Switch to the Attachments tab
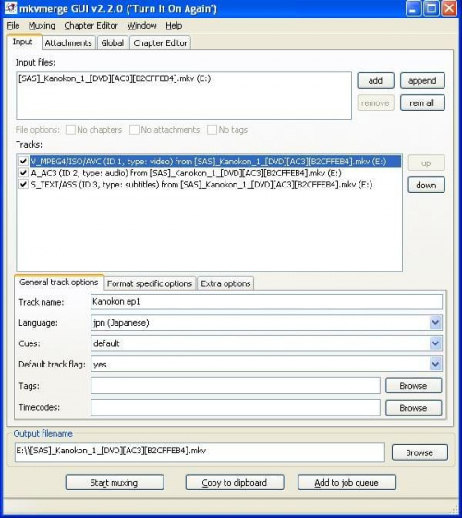The image size is (462, 518). point(68,43)
